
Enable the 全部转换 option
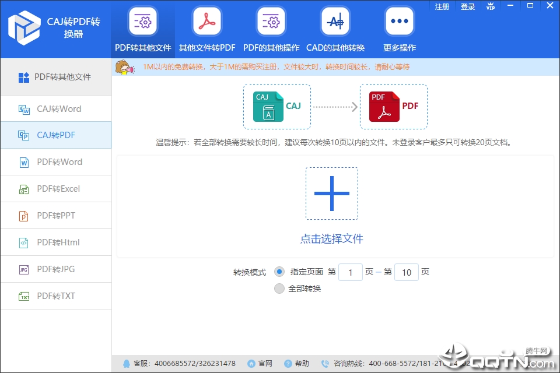point(279,288)
